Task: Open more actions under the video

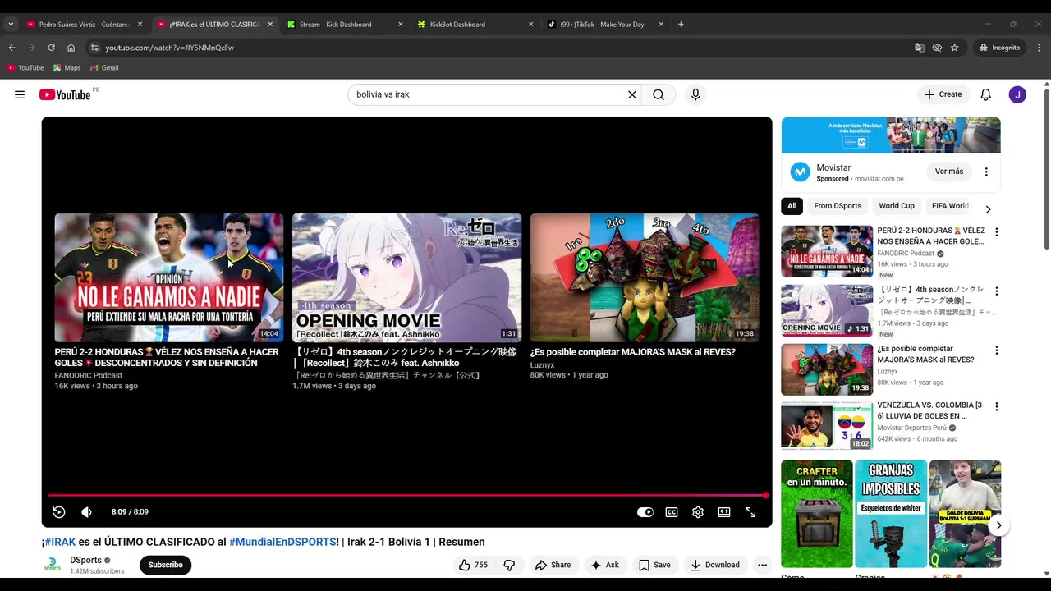Action: 762,565
